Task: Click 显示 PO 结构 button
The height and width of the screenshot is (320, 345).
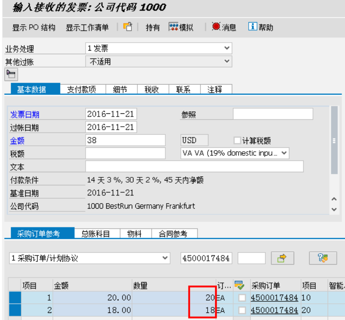Action: point(34,28)
